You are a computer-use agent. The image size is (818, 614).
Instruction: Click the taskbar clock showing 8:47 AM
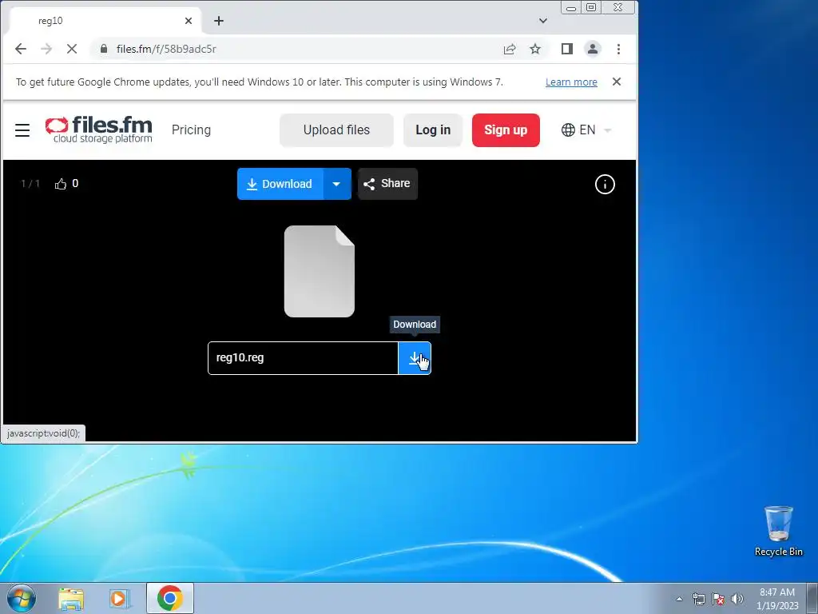tap(777, 599)
